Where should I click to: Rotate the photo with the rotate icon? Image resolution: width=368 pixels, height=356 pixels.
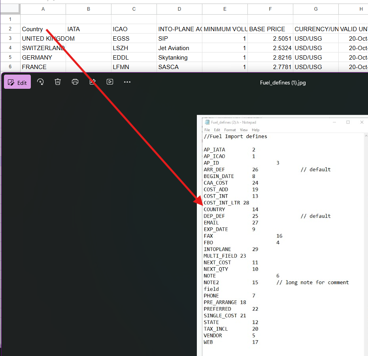tap(40, 82)
